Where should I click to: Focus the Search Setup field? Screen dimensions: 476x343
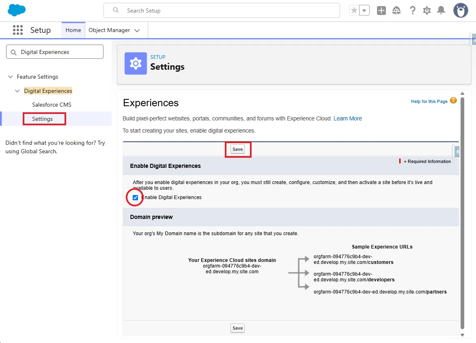pos(222,10)
